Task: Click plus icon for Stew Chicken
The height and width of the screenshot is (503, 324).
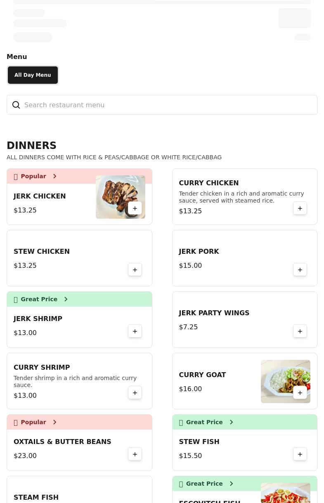Action: [x=135, y=270]
